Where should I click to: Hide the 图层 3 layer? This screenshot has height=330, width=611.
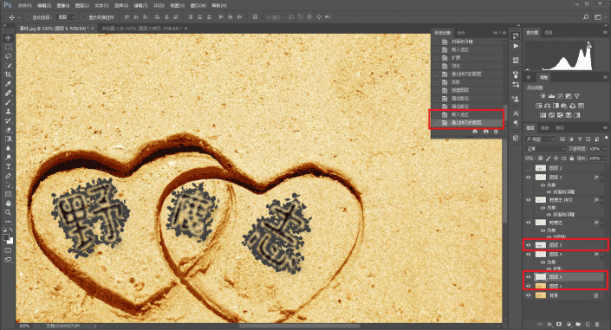[529, 178]
